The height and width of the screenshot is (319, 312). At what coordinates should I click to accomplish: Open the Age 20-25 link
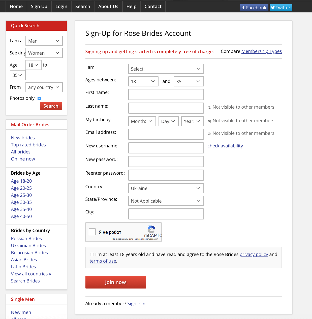(x=21, y=188)
